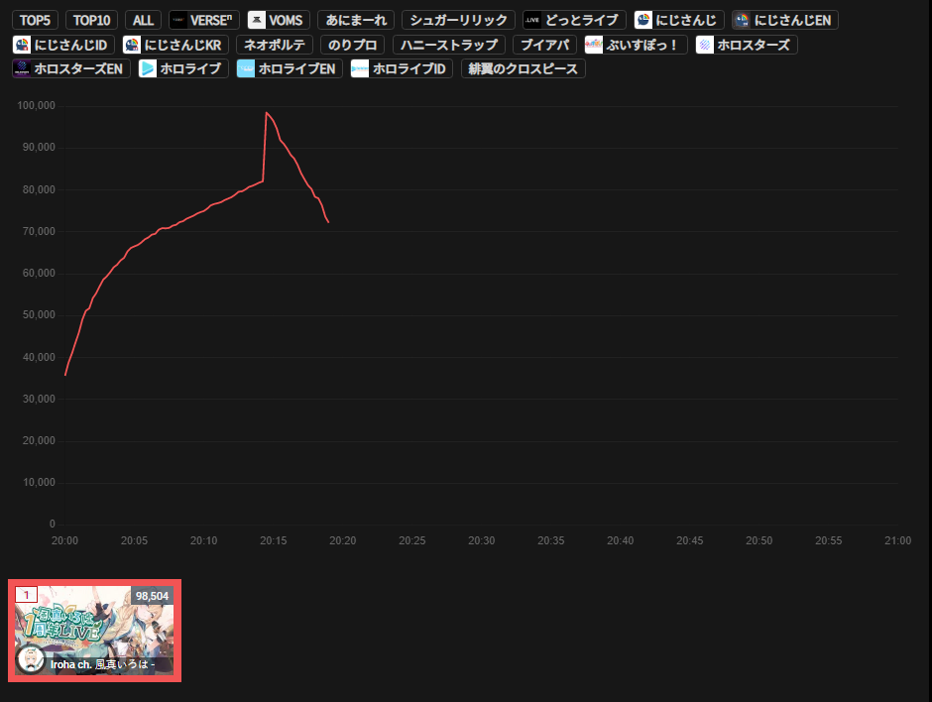Viewport: 932px width, 702px height.
Task: Click the どっとライブ logo icon
Action: click(532, 20)
